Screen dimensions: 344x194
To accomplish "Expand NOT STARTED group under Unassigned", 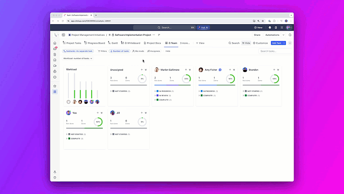I will pos(120,91).
